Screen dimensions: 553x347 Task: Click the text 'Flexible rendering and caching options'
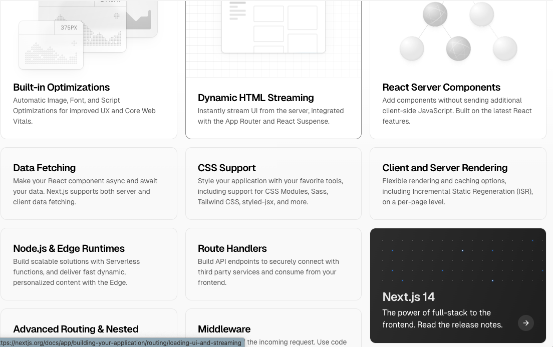click(x=444, y=181)
